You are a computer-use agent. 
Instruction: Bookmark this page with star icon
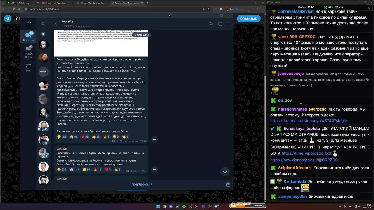point(208,9)
